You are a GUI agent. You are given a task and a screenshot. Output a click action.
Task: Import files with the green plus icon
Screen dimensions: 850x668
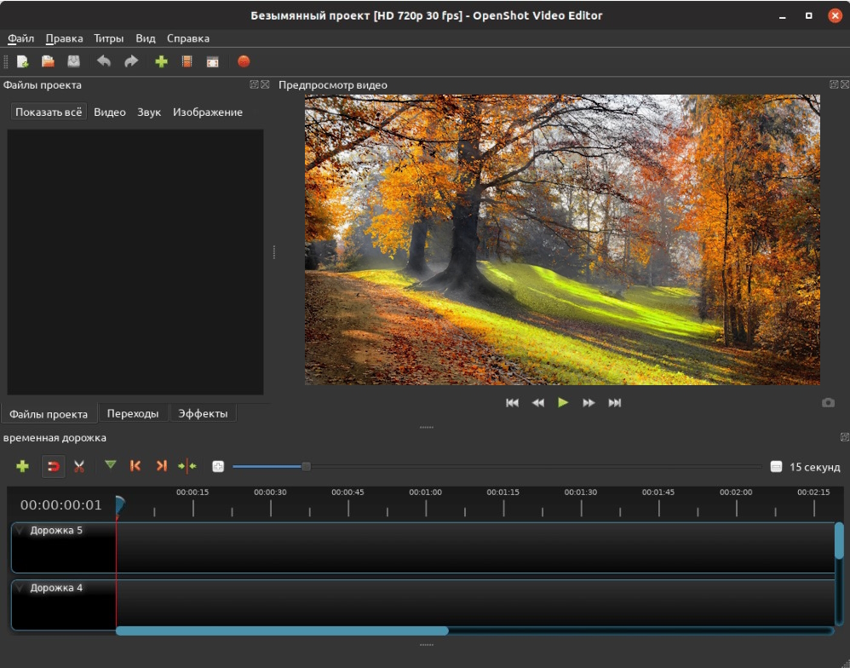pyautogui.click(x=161, y=61)
